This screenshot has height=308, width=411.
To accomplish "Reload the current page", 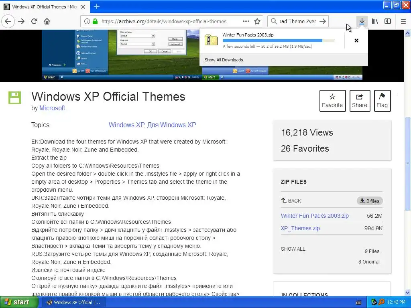I will [35, 21].
